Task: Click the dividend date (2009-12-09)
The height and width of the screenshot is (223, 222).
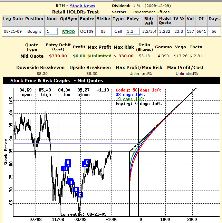Action: [158, 6]
